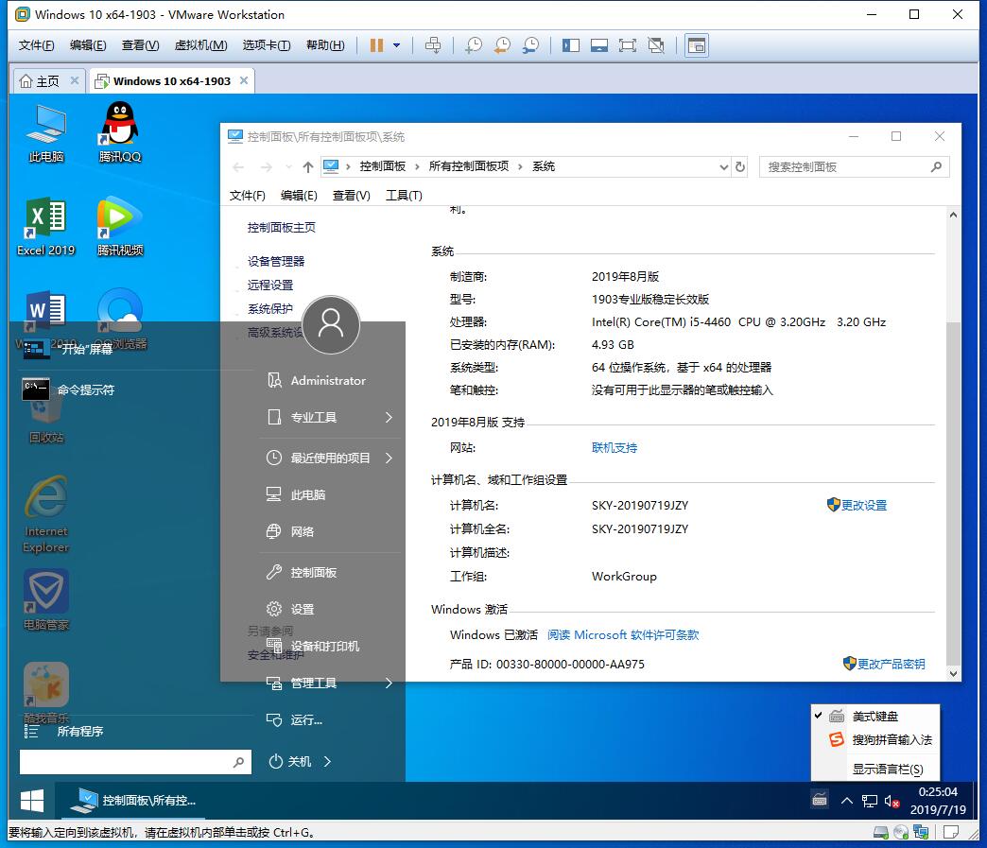987x848 pixels.
Task: Open control panel 查看(V) menu
Action: pyautogui.click(x=352, y=195)
